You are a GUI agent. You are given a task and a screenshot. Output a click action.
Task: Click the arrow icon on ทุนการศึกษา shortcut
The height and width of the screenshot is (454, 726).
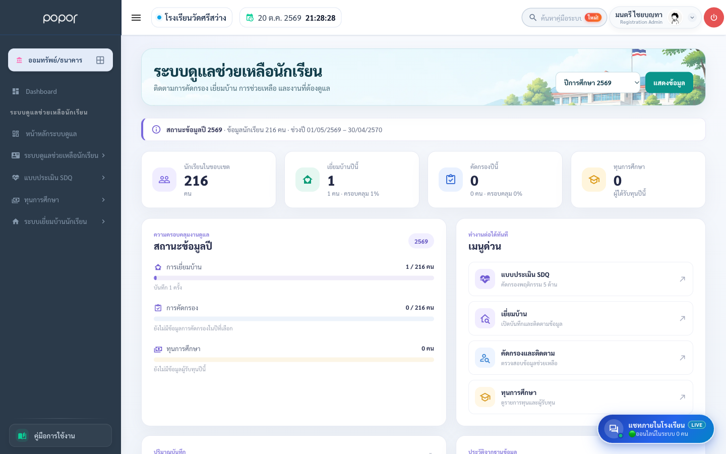coord(682,397)
